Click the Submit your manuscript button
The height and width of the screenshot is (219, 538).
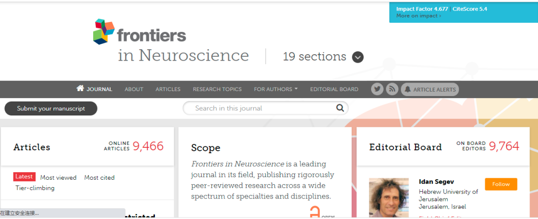(x=51, y=109)
